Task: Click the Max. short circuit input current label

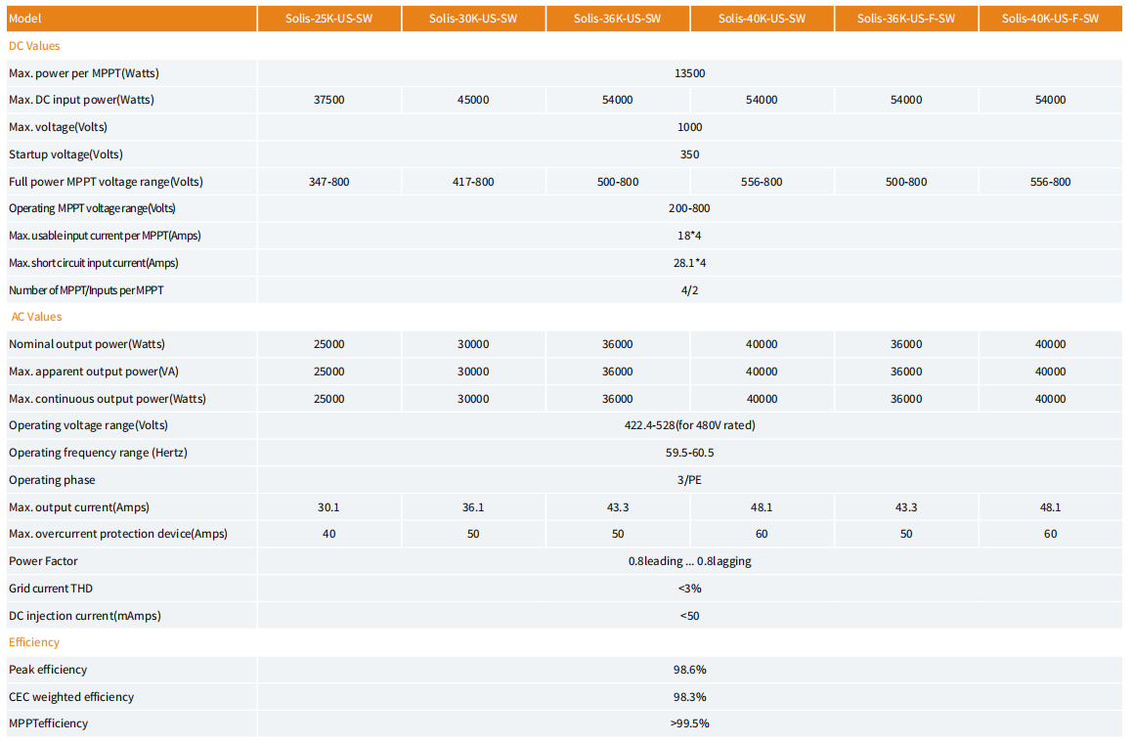Action: pos(93,263)
